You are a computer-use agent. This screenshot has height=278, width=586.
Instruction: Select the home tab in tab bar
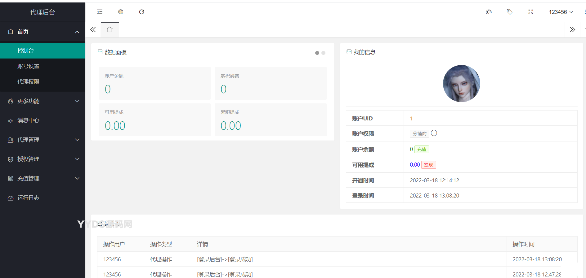click(x=110, y=30)
